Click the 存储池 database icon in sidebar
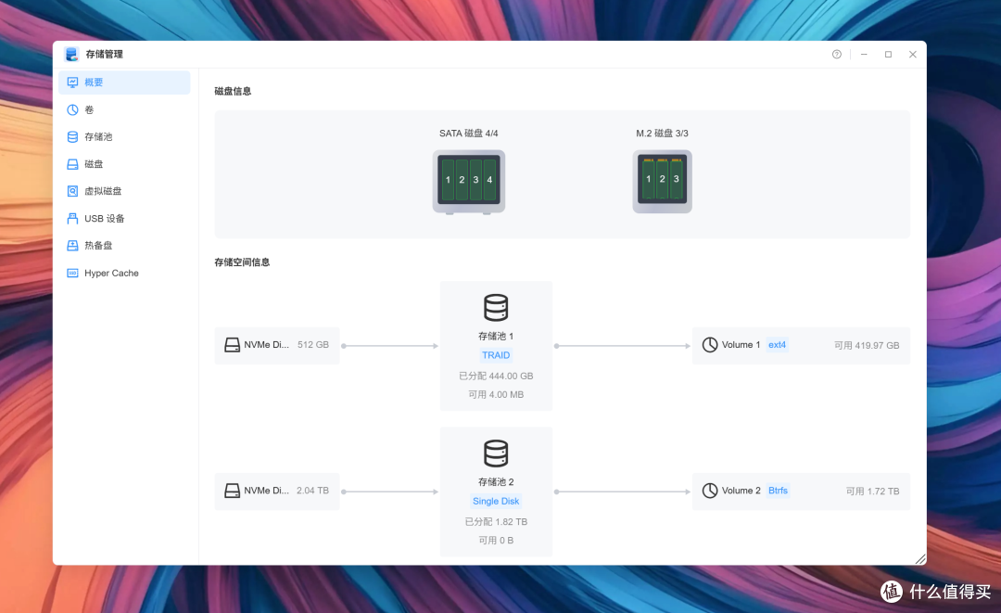This screenshot has width=1001, height=613. [x=73, y=136]
